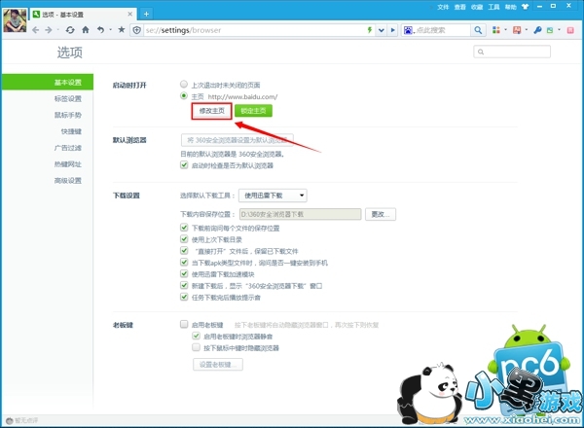This screenshot has height=428, width=584.
Task: Click the 点此搜索 search box
Action: tap(442, 30)
